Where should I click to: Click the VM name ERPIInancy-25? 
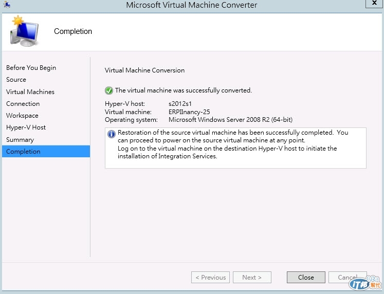189,112
